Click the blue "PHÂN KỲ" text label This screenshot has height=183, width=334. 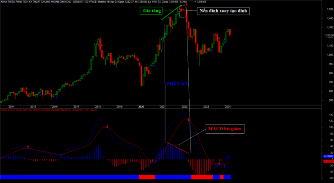[177, 83]
